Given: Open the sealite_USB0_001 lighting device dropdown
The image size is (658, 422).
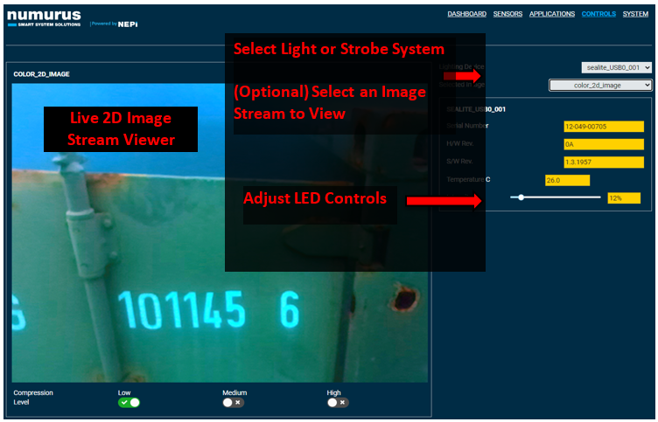Looking at the screenshot, I should pyautogui.click(x=617, y=67).
